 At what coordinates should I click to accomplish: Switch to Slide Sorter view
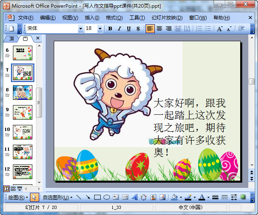pos(13,189)
